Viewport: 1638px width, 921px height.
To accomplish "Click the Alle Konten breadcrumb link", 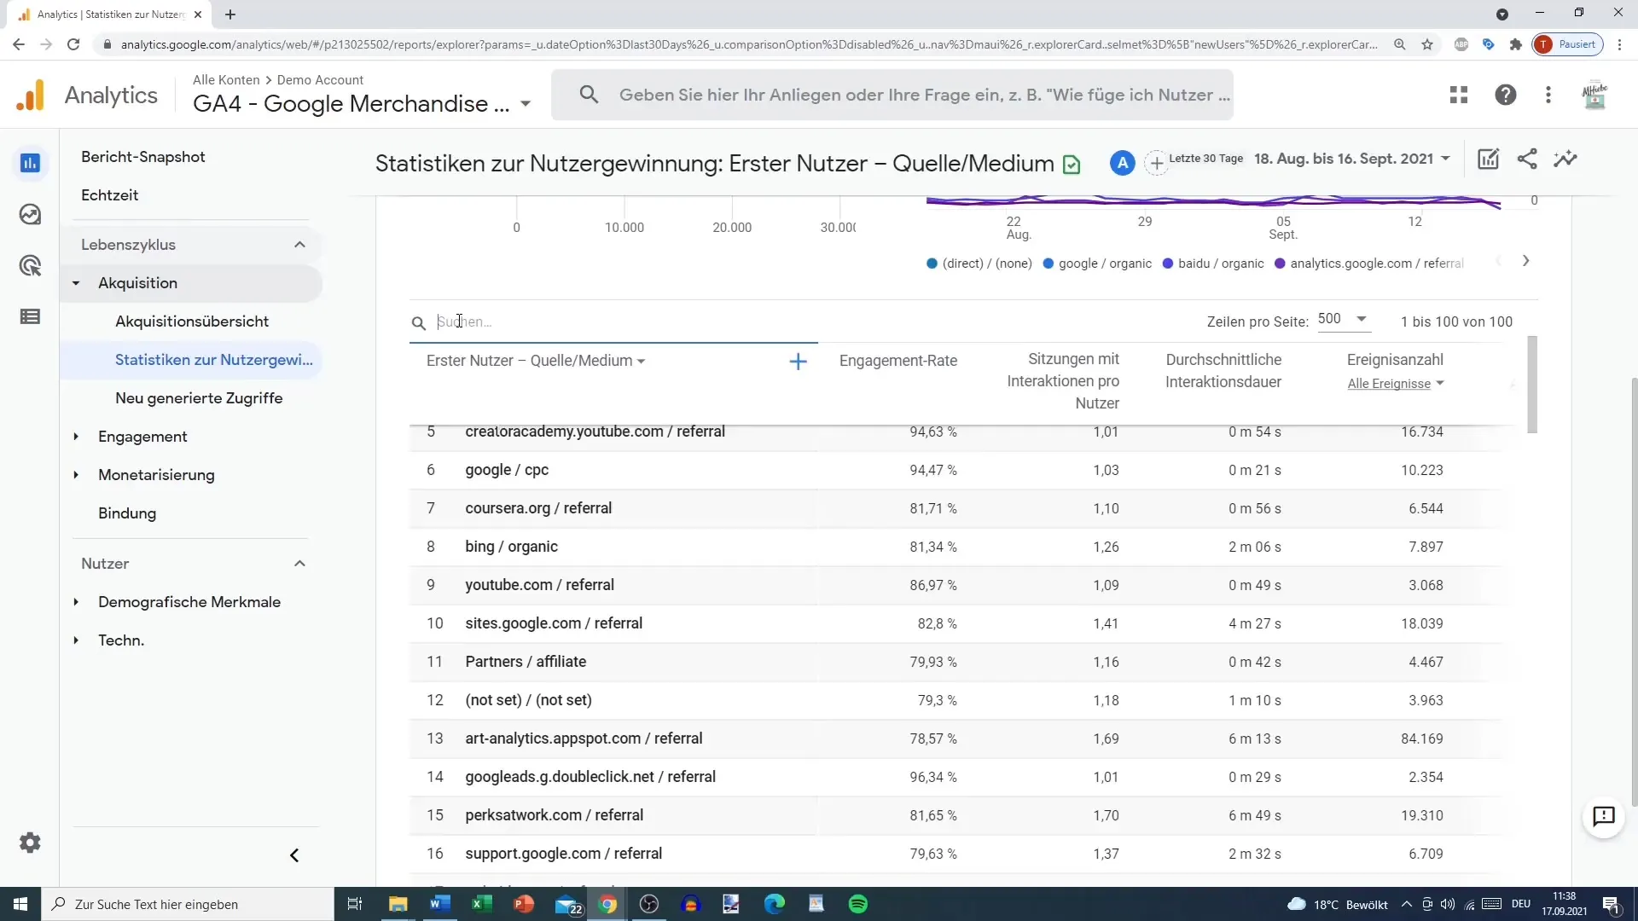I will (x=226, y=79).
